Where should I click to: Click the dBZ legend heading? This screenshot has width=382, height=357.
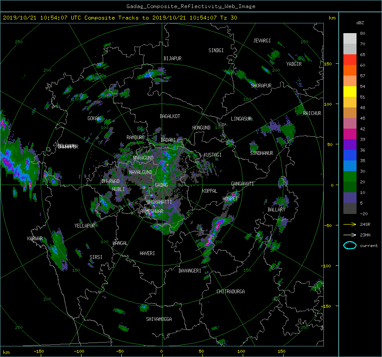(360, 23)
